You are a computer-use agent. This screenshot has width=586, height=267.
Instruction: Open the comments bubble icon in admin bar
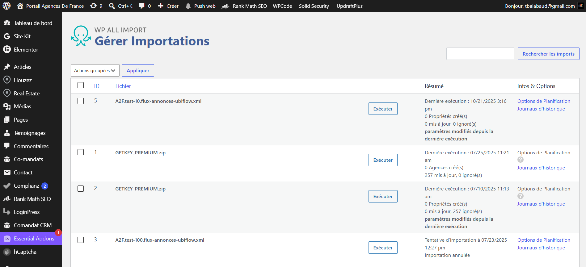pyautogui.click(x=142, y=6)
